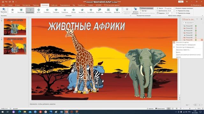The image size is (204, 114).
Task: Open the Переходы ribbon tab
Action: point(36,5)
